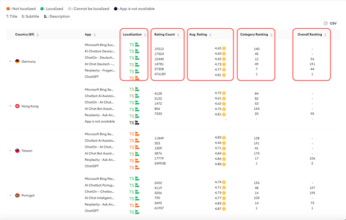The image size is (346, 220).
Task: Click the CSV export button
Action: (x=330, y=24)
